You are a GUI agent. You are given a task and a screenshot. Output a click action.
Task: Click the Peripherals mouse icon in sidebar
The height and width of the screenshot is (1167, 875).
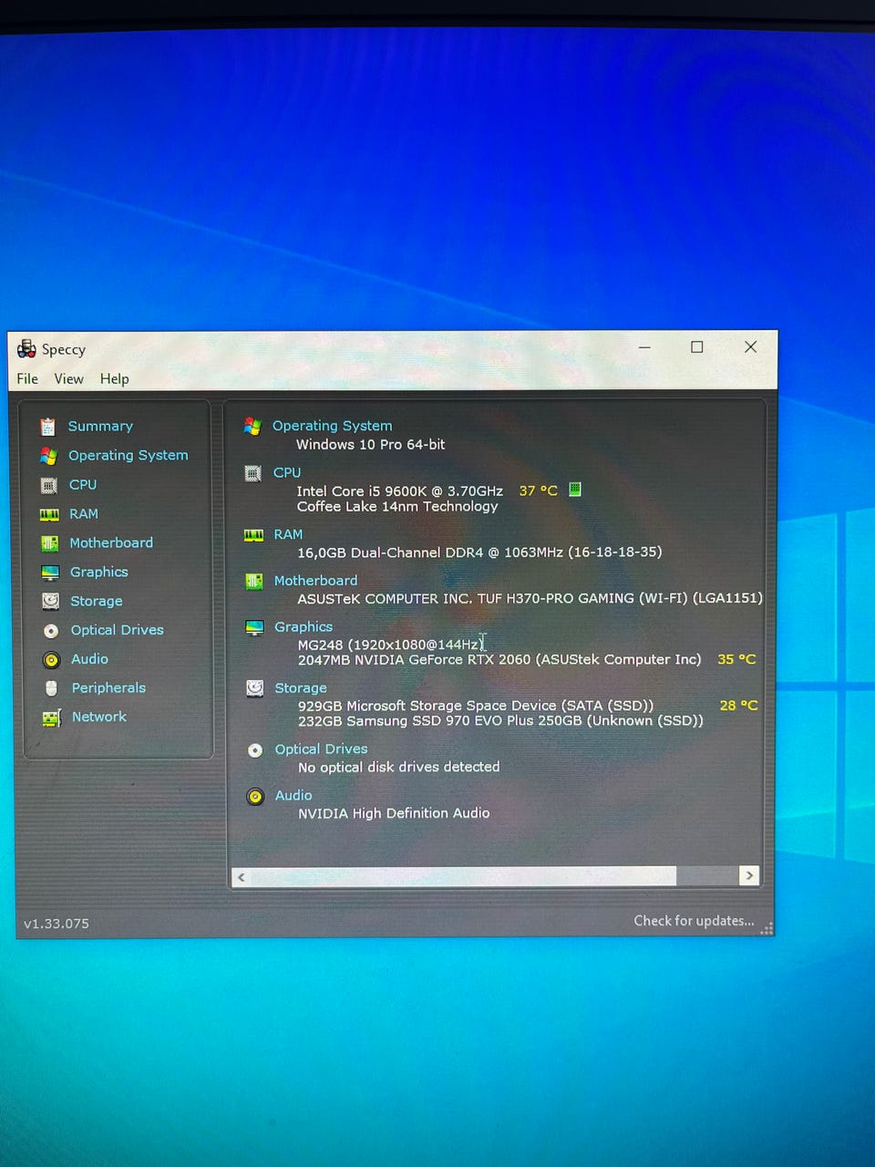tap(52, 688)
